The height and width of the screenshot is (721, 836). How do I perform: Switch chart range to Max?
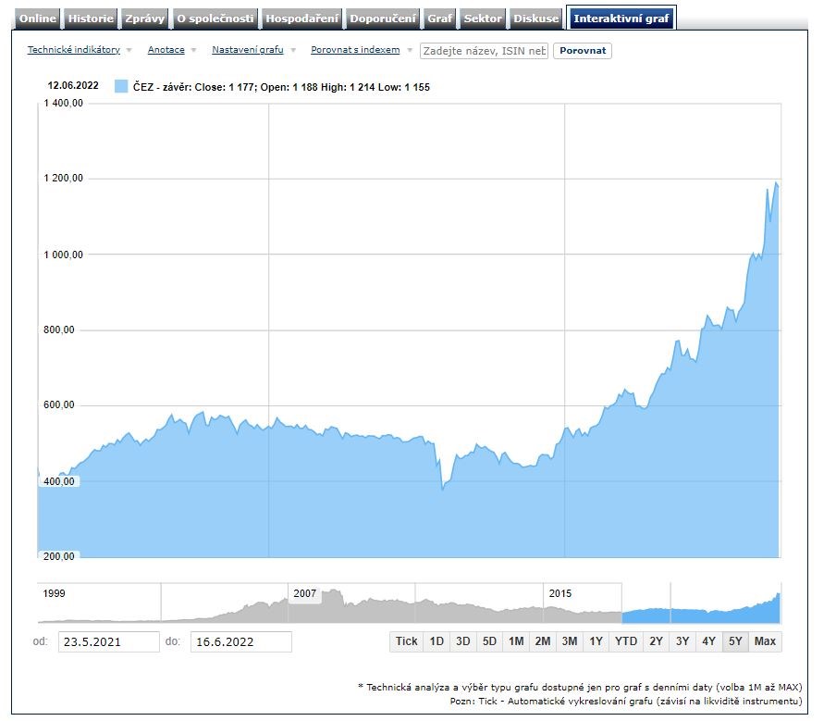point(765,641)
